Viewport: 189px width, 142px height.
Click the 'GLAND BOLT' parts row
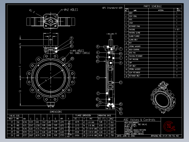click(x=153, y=40)
